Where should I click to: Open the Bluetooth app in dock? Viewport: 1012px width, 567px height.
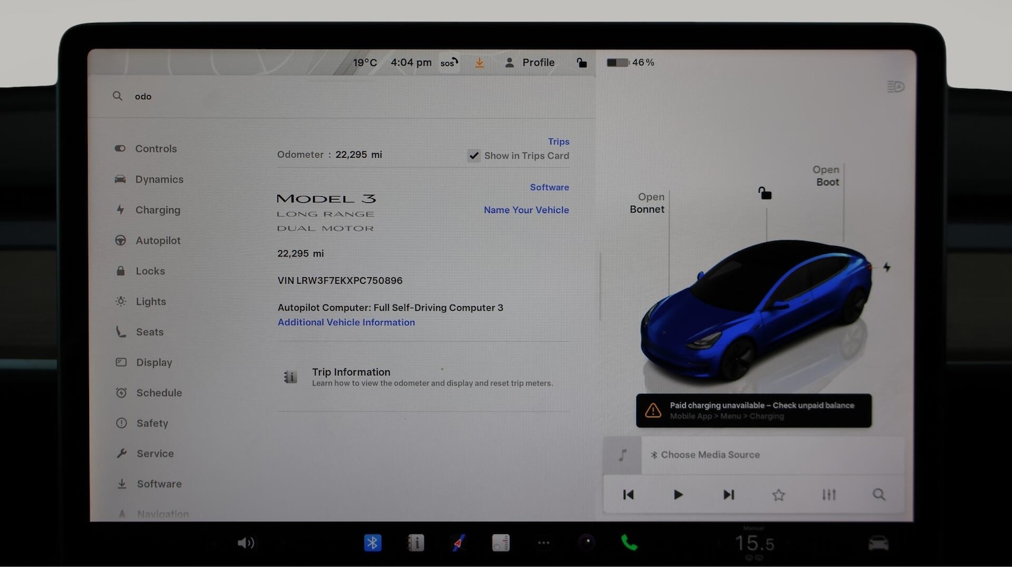[372, 543]
